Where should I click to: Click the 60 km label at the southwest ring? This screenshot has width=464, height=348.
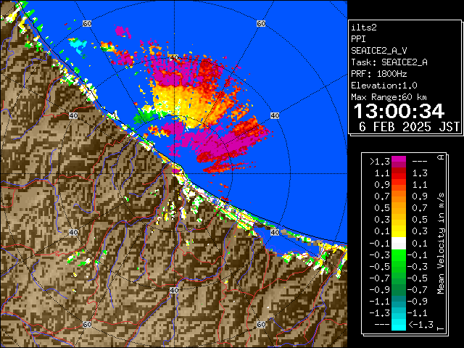[x=87, y=324]
